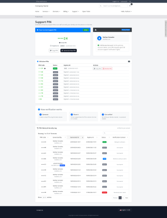167x218 pixels.
Task: Click step 1 circle icon for Generate
Action: [40, 115]
